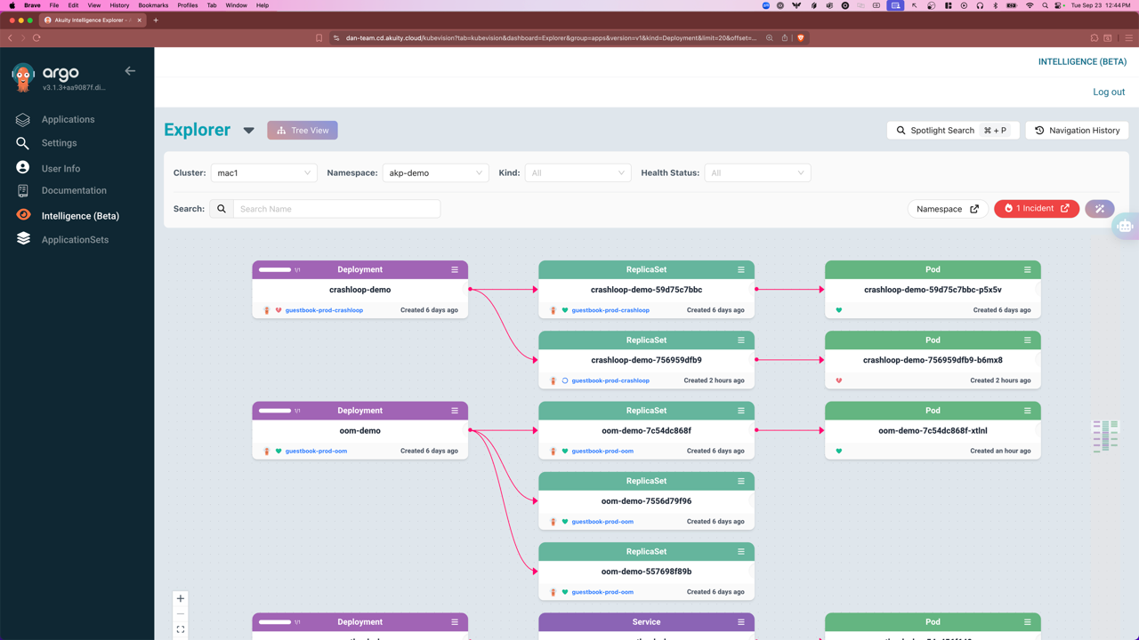This screenshot has height=640, width=1139.
Task: Open menu on oom-demo-7c54dc868f ReplicaSet card
Action: coord(740,411)
